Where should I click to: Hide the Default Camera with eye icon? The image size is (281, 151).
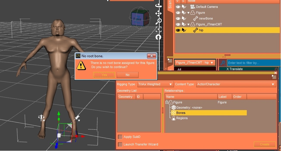tap(178, 7)
